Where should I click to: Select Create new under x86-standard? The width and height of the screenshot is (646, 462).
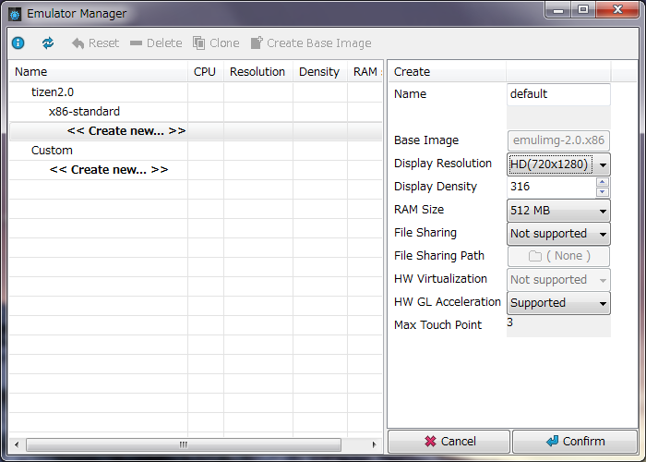[126, 131]
